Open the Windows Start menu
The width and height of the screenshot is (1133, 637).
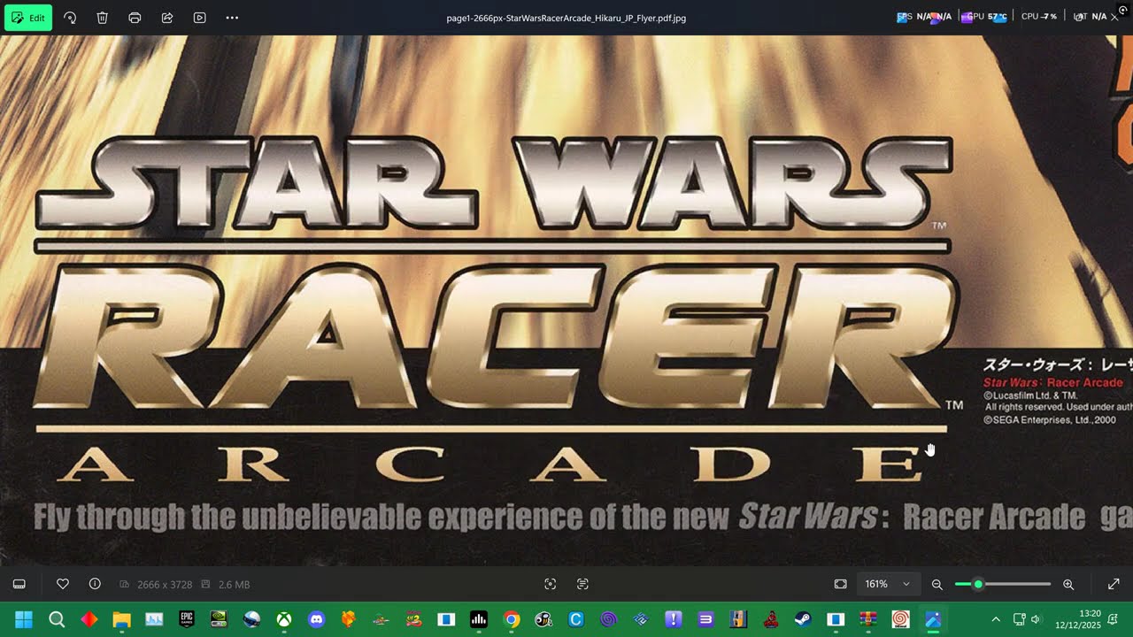24,619
